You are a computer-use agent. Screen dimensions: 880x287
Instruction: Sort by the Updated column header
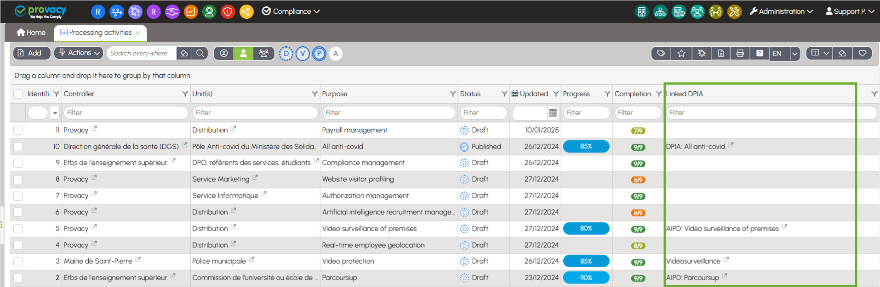[x=534, y=94]
